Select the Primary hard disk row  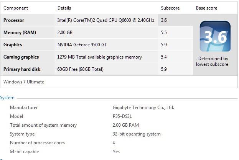click(x=97, y=69)
